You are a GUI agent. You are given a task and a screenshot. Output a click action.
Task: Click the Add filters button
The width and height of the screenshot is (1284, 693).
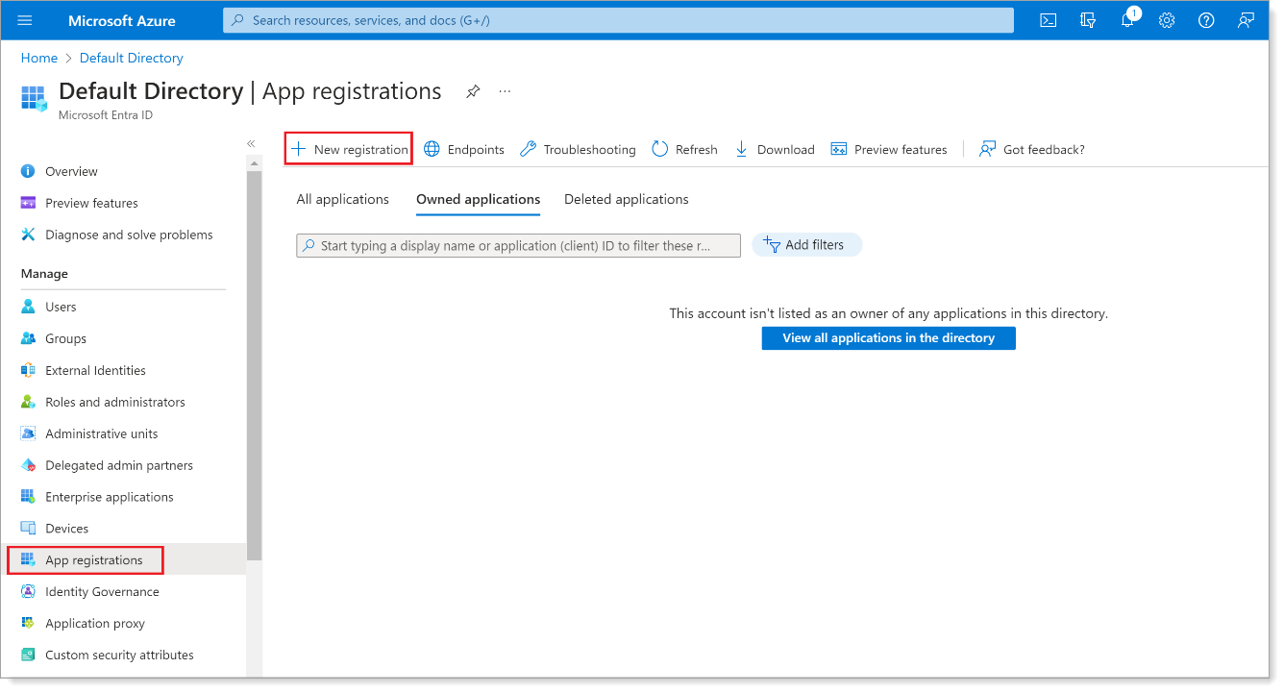point(806,245)
